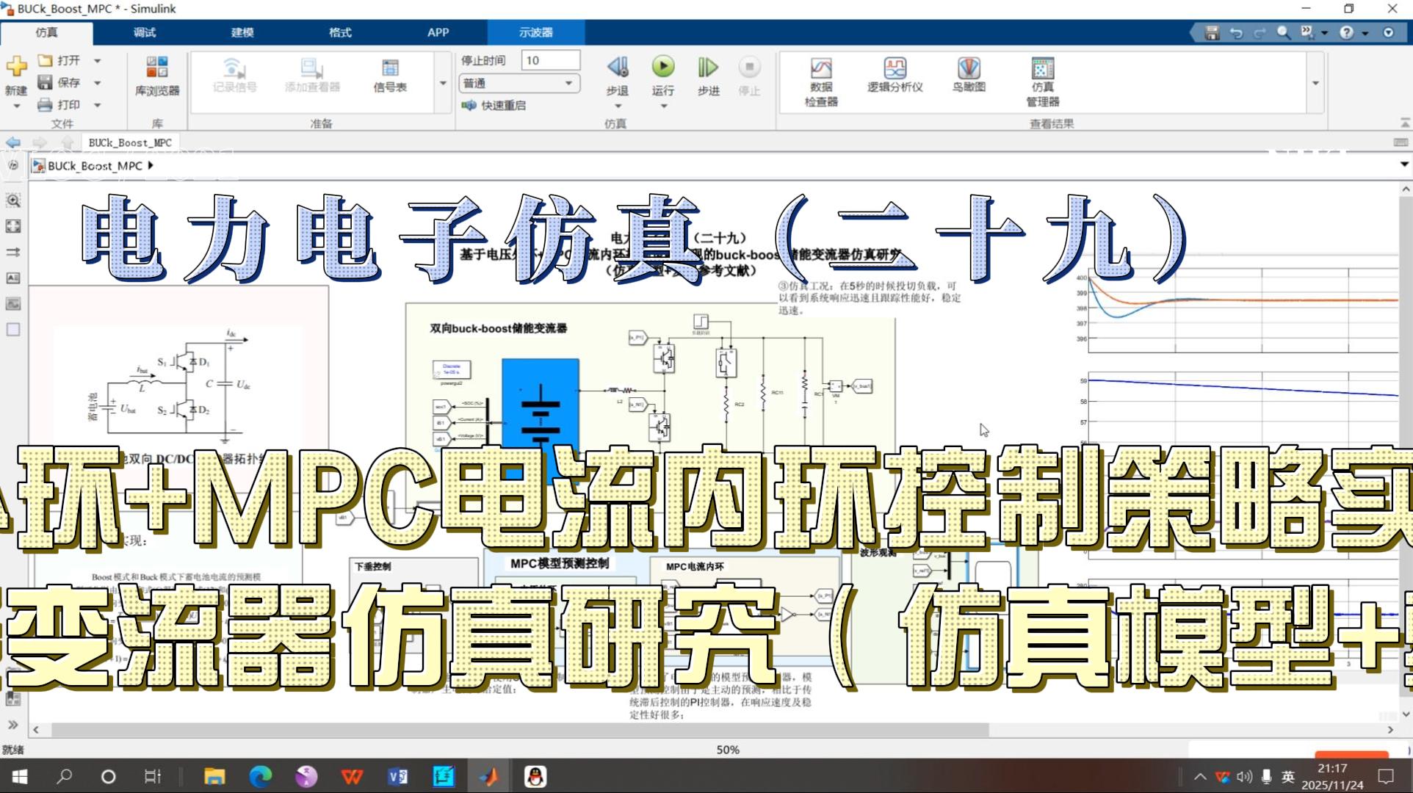Click the green Run simulation button
Image resolution: width=1413 pixels, height=793 pixels.
click(662, 68)
